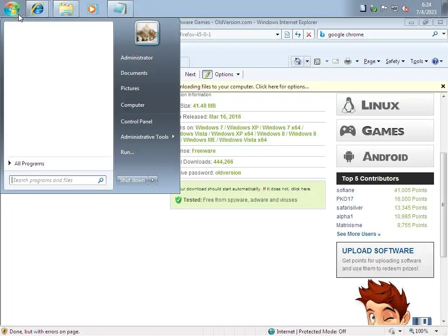The width and height of the screenshot is (448, 336).
Task: Open the find bar Options dropdown
Action: tap(238, 74)
